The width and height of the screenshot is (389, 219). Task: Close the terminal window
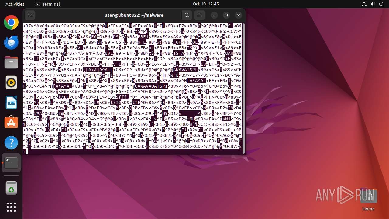pos(239,15)
